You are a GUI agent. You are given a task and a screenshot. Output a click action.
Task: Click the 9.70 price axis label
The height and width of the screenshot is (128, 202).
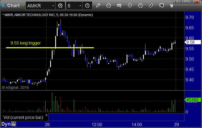point(190,17)
